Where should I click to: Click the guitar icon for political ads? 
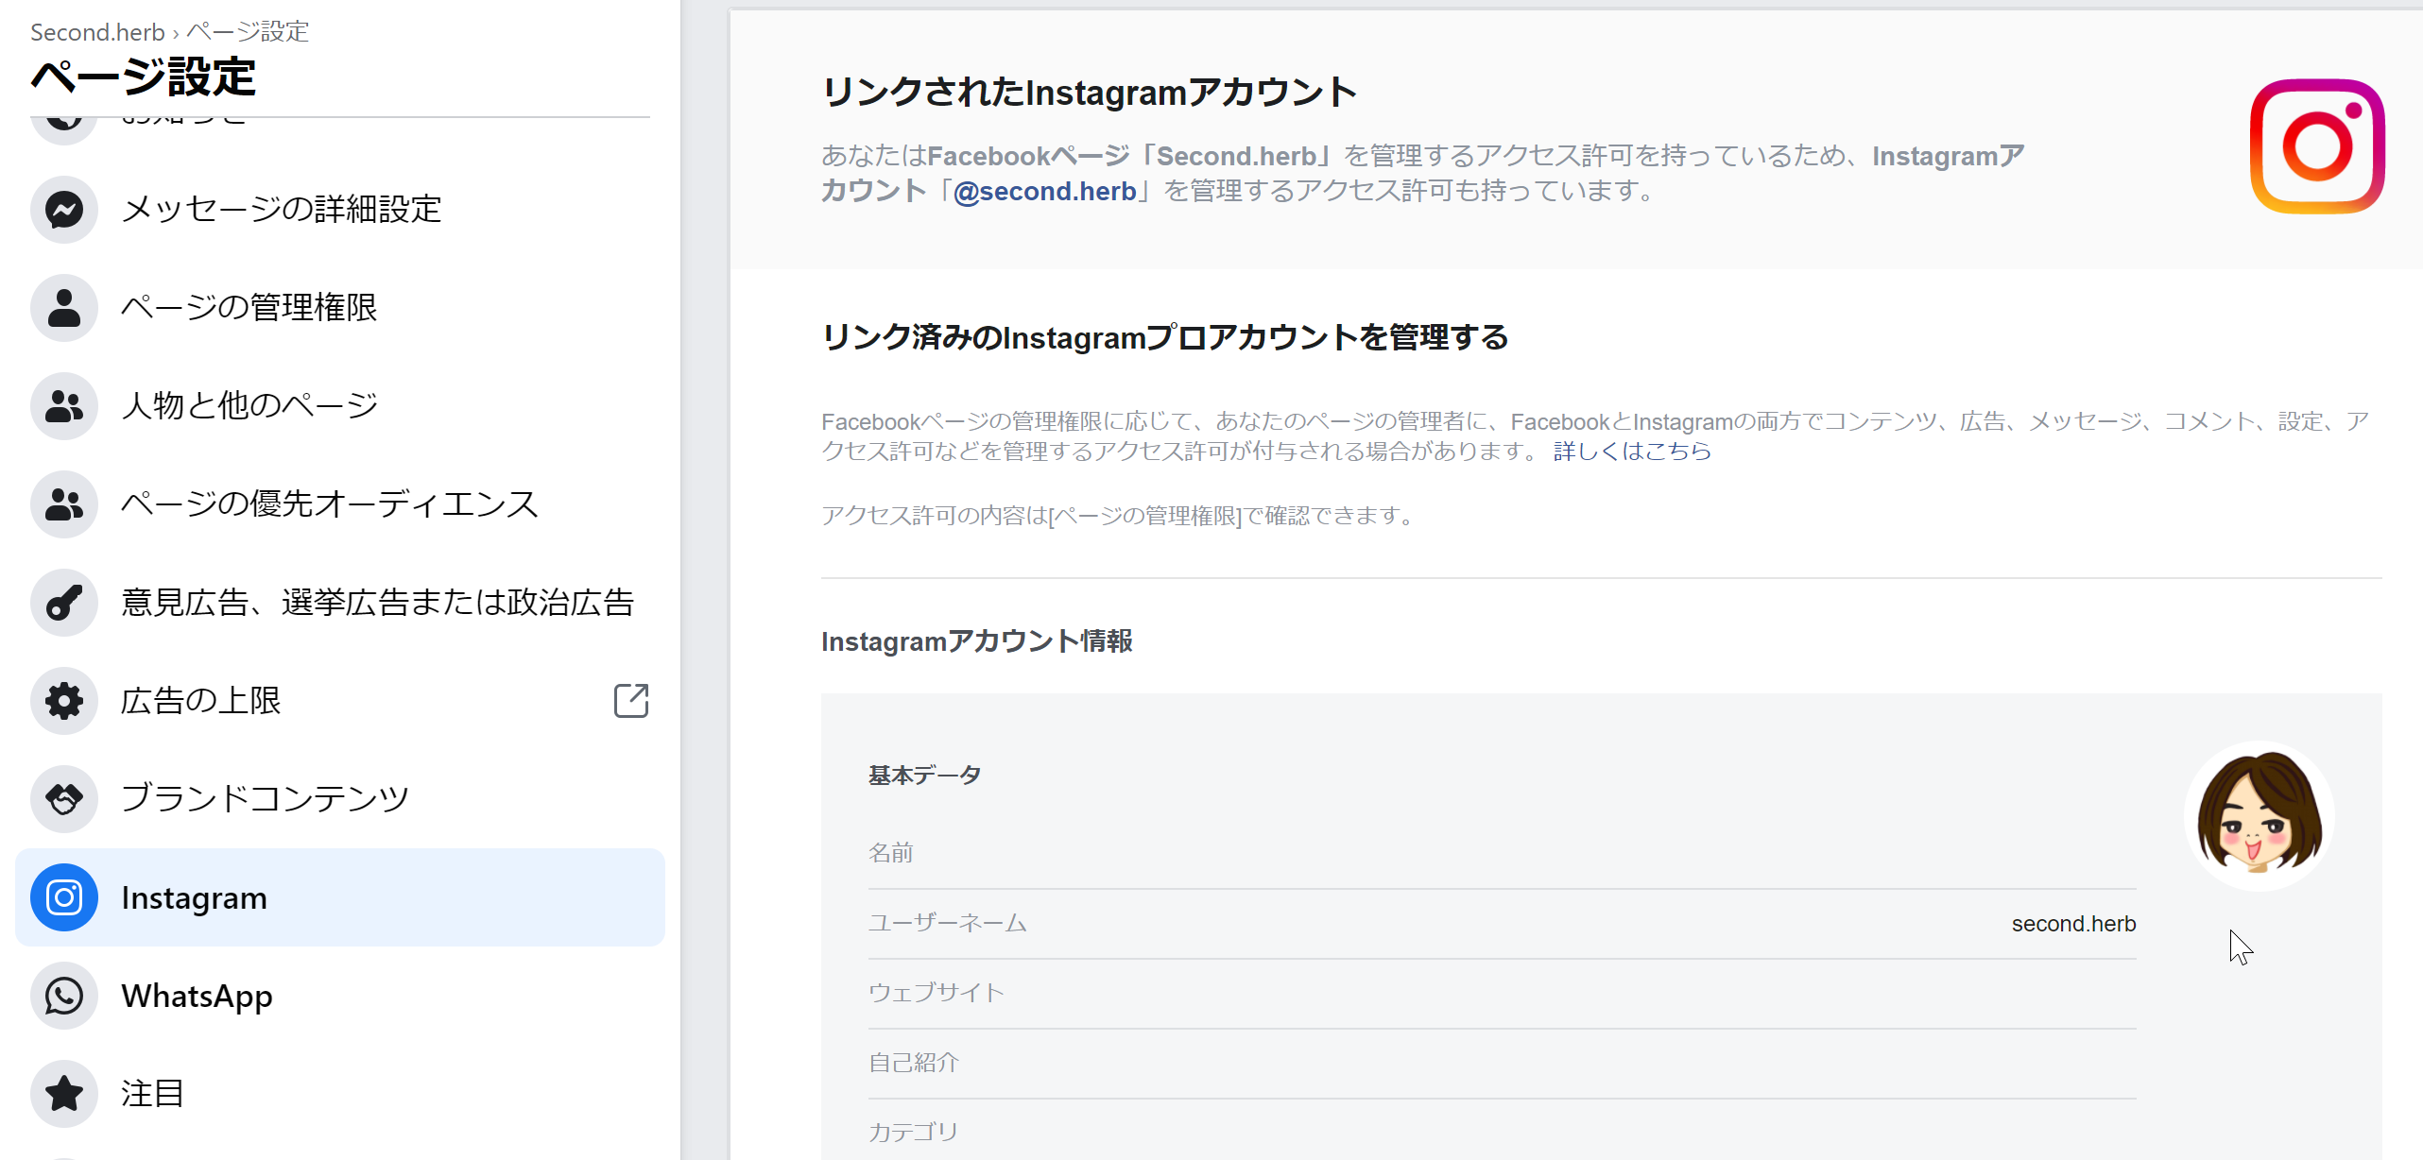point(64,603)
